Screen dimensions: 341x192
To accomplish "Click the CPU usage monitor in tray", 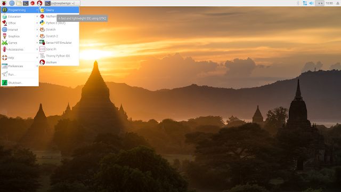I will (x=320, y=3).
